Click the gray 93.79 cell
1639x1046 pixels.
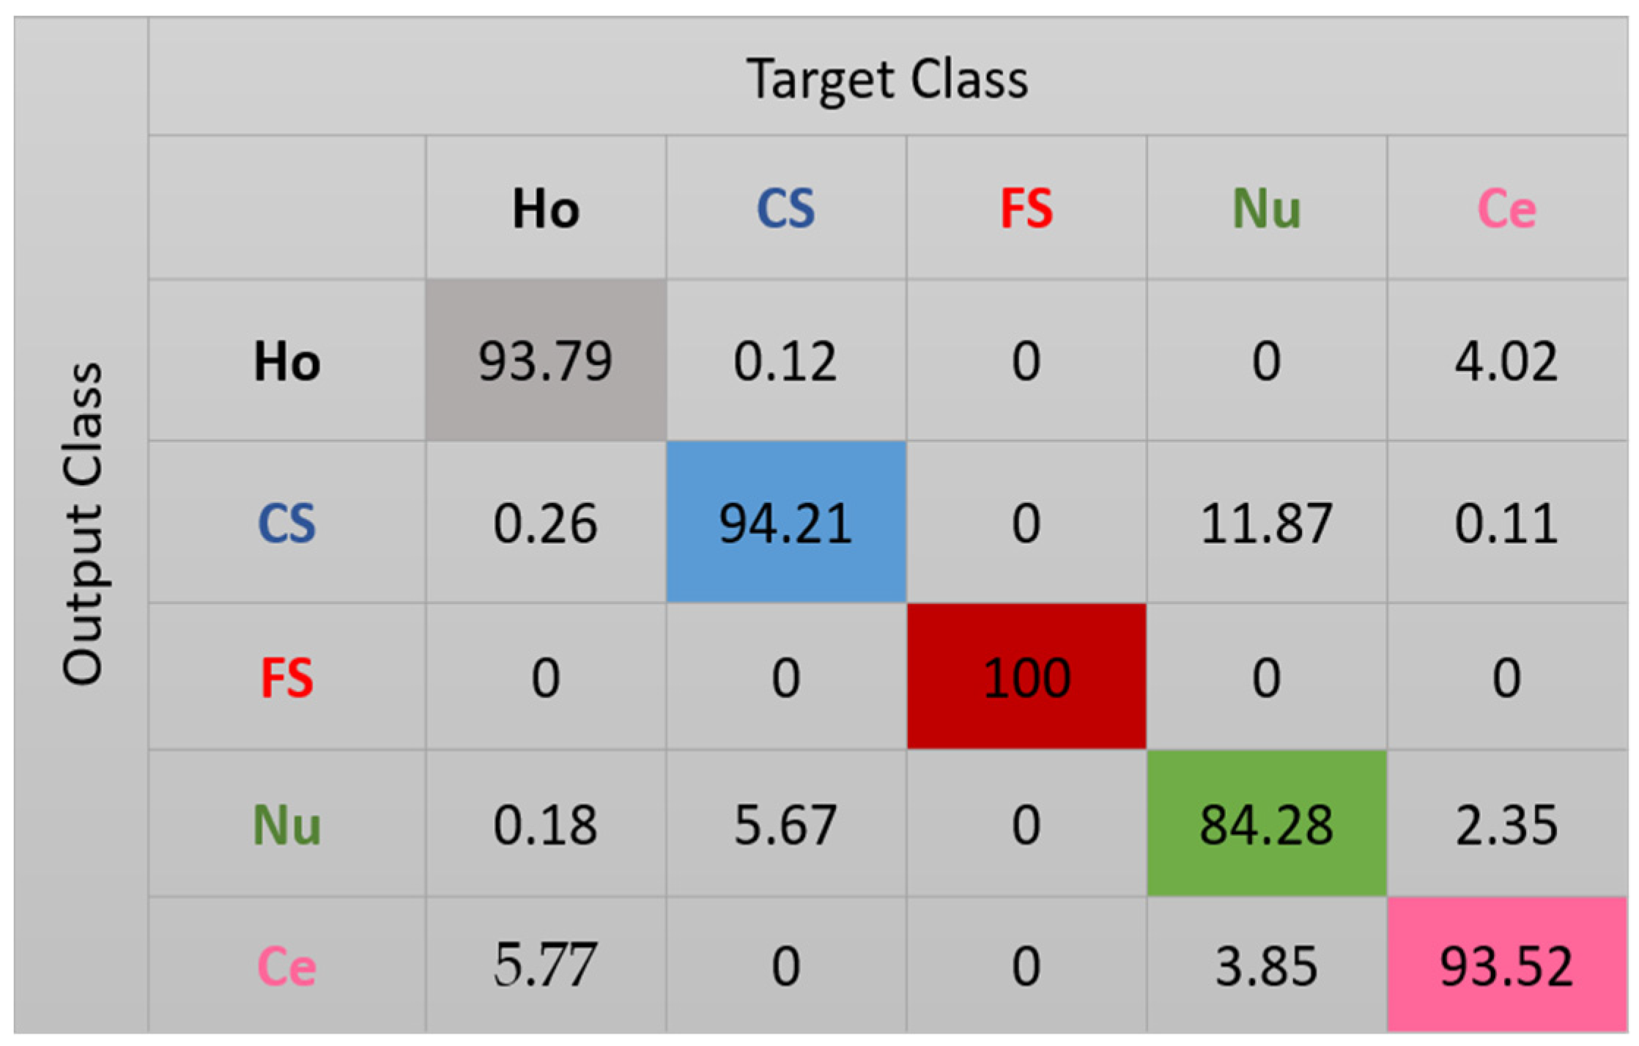pos(546,361)
